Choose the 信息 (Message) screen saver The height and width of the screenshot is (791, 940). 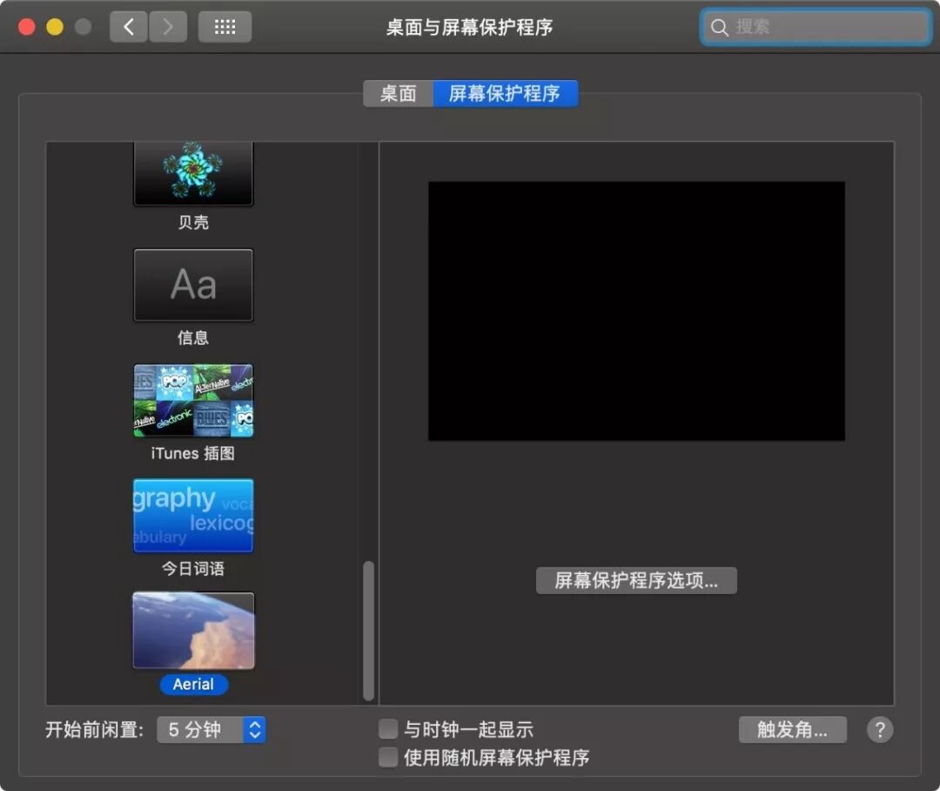(x=192, y=285)
